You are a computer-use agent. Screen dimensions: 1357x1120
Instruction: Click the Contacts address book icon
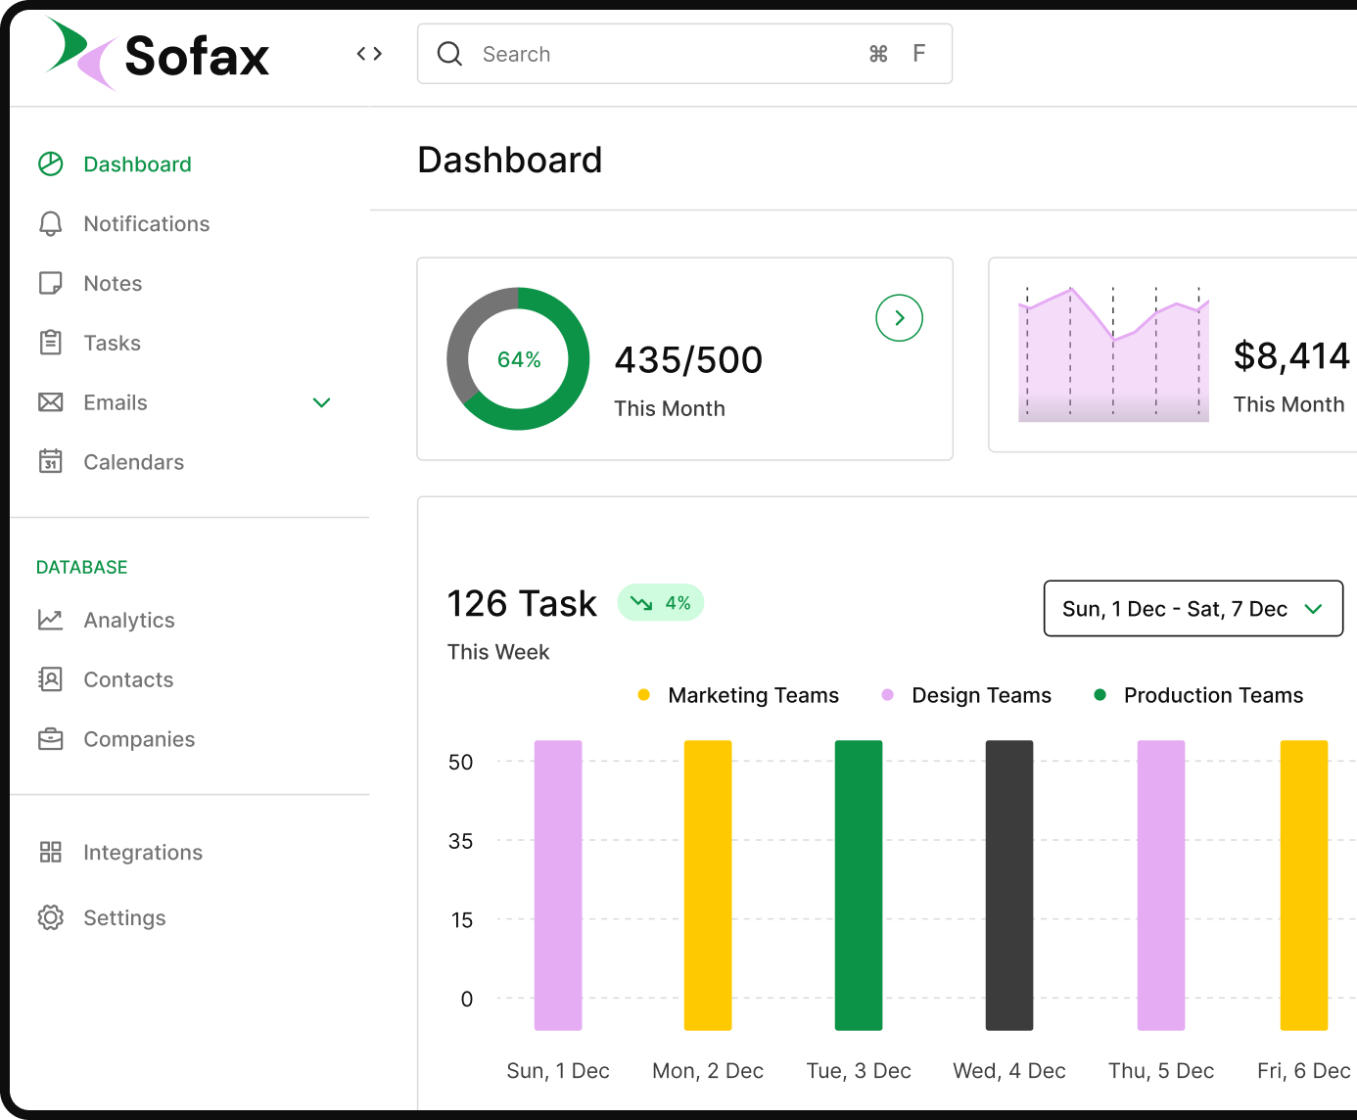coord(50,679)
